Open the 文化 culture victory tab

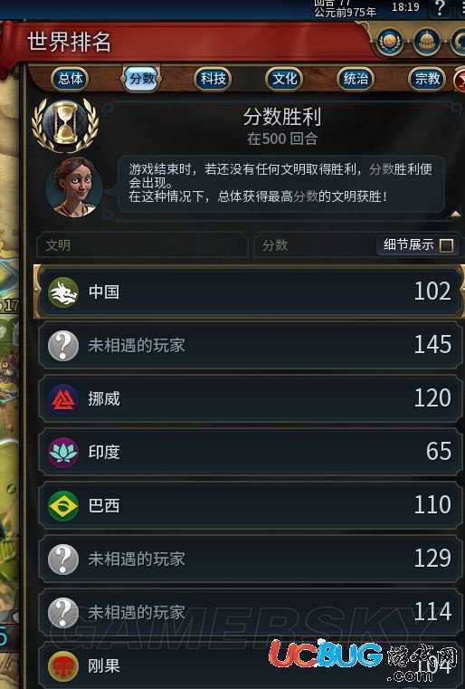[x=285, y=79]
